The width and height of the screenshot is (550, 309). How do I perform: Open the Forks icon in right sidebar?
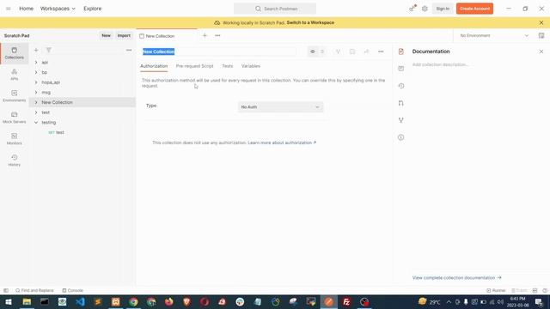tap(401, 120)
